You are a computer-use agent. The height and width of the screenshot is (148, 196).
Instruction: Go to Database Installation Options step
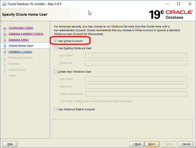pos(26,34)
